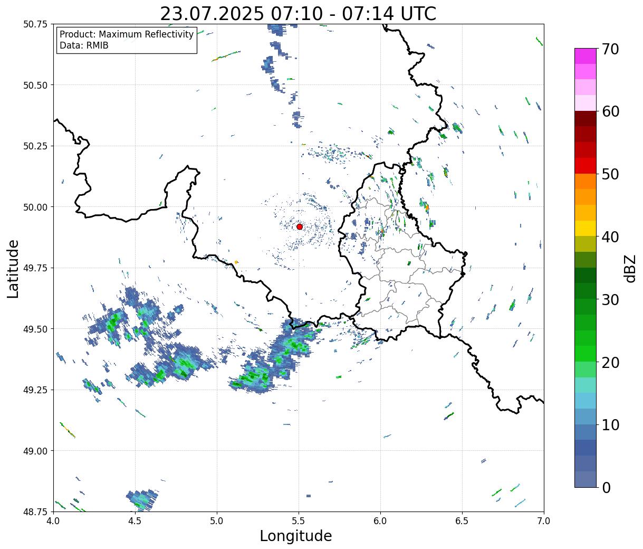This screenshot has height=549, width=643.
Task: Click the longitude tick label 4.5
Action: coord(135,521)
